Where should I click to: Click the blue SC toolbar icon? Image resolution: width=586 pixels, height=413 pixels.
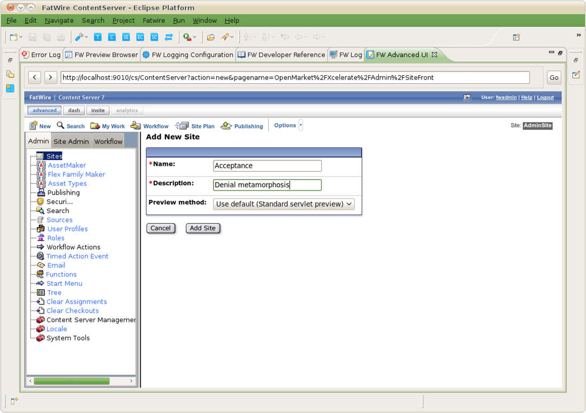154,37
